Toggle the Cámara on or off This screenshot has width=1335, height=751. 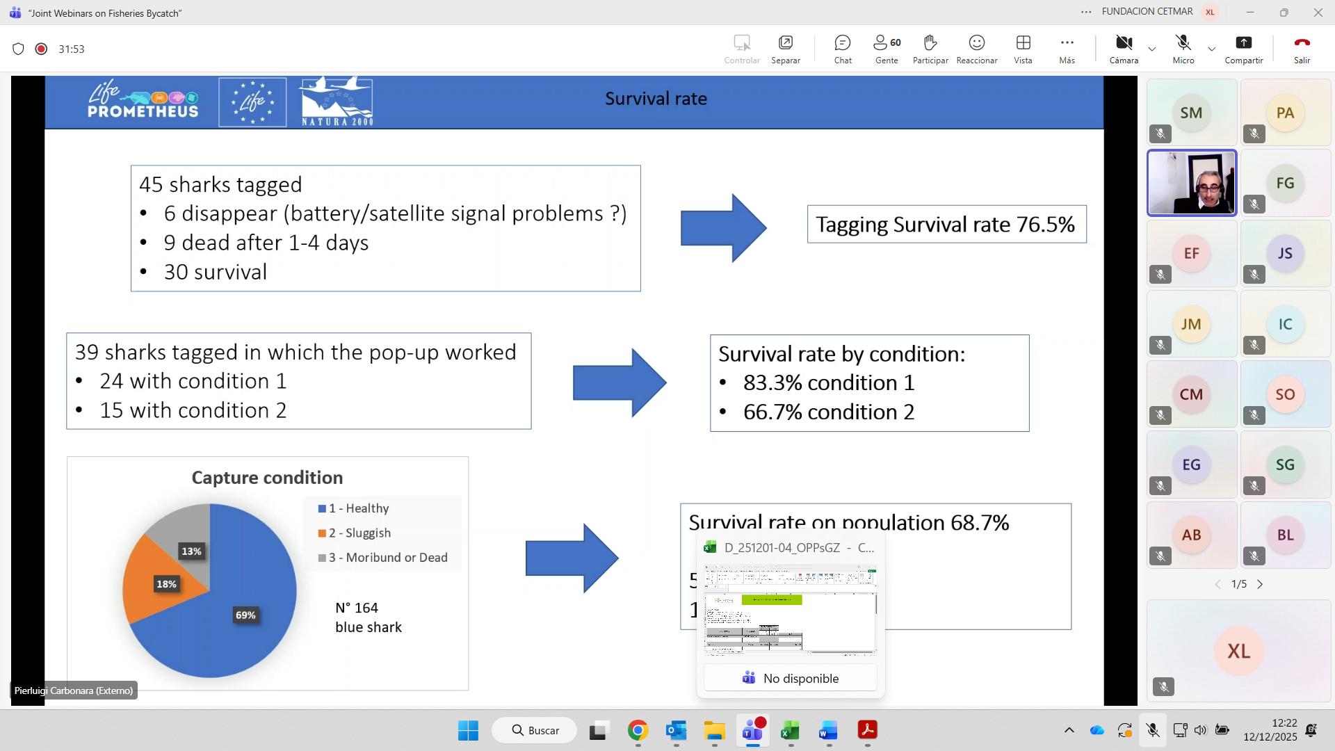click(x=1124, y=49)
